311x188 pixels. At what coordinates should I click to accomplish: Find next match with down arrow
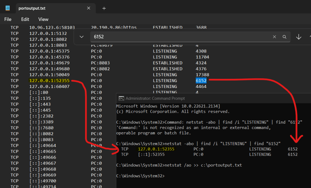pos(299,37)
